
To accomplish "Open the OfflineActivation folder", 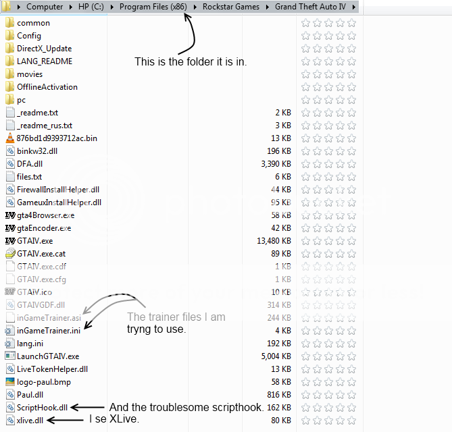I will coord(47,87).
